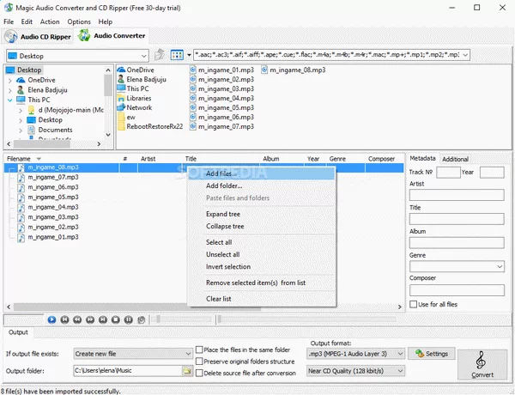Choose Add folder... from context menu

point(262,185)
